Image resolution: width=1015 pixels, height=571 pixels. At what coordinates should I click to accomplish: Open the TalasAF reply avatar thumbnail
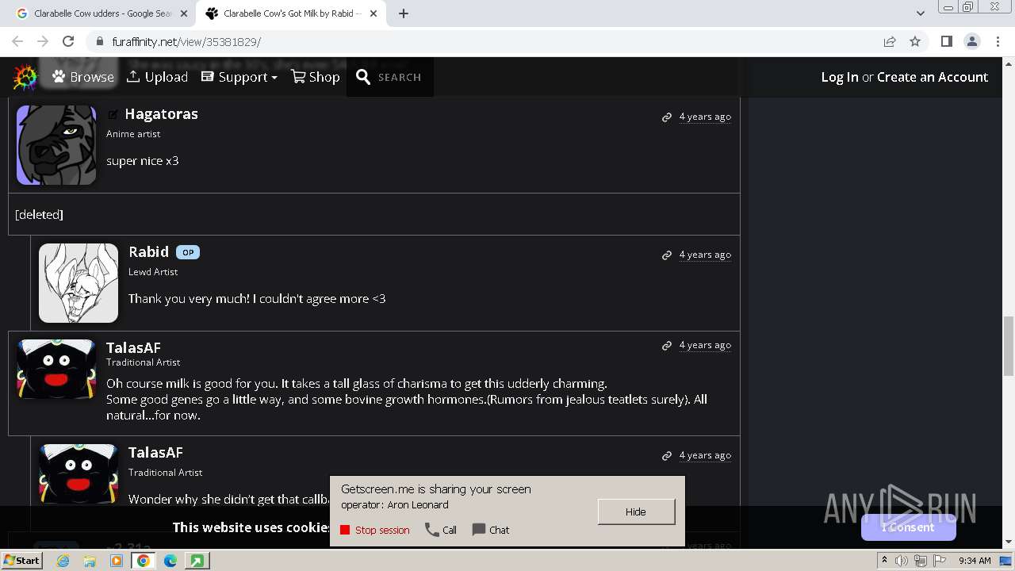[79, 474]
